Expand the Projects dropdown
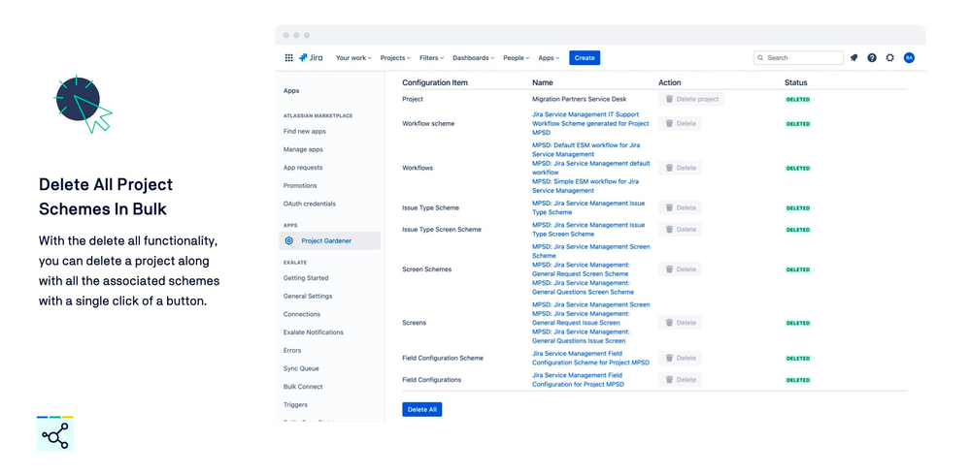This screenshot has height=474, width=970. pyautogui.click(x=395, y=58)
